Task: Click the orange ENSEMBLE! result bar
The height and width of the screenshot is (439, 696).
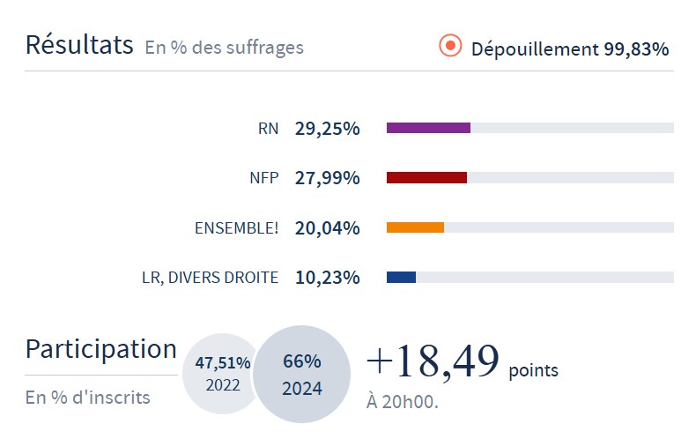Action: tap(415, 227)
